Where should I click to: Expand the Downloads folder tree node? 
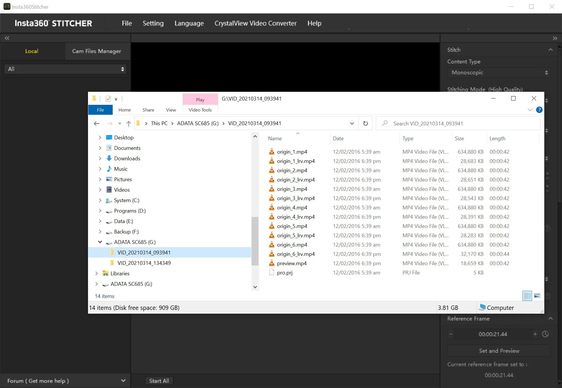(100, 158)
